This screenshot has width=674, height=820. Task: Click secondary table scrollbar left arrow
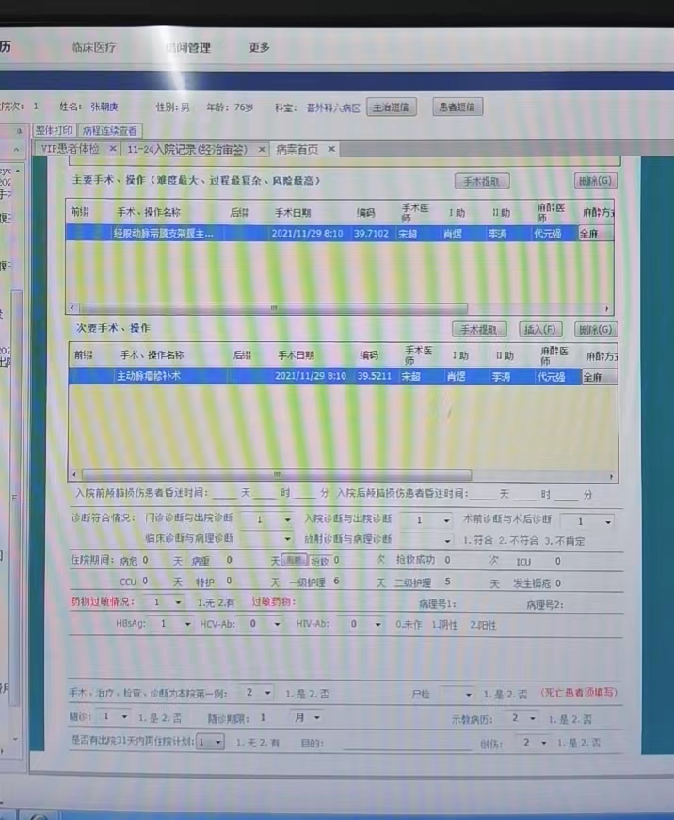click(x=74, y=475)
